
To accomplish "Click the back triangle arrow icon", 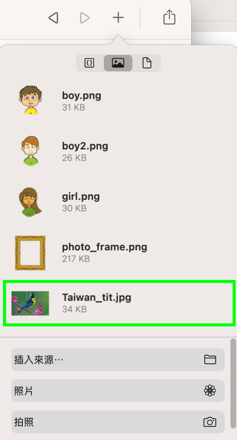I will (53, 18).
